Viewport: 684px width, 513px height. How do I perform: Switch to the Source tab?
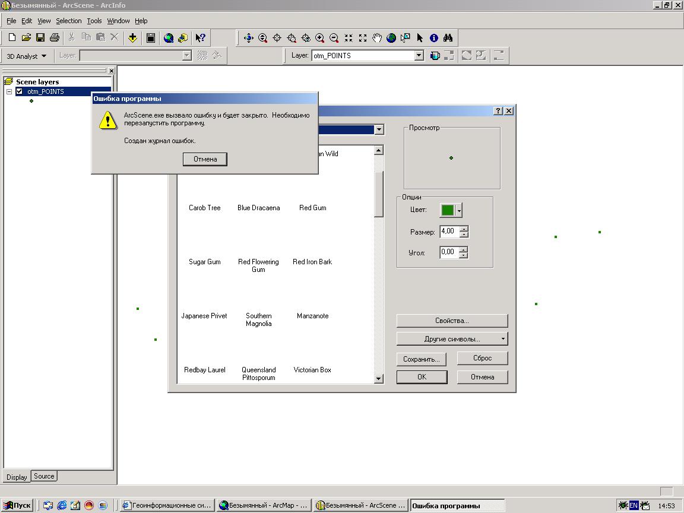[x=44, y=476]
